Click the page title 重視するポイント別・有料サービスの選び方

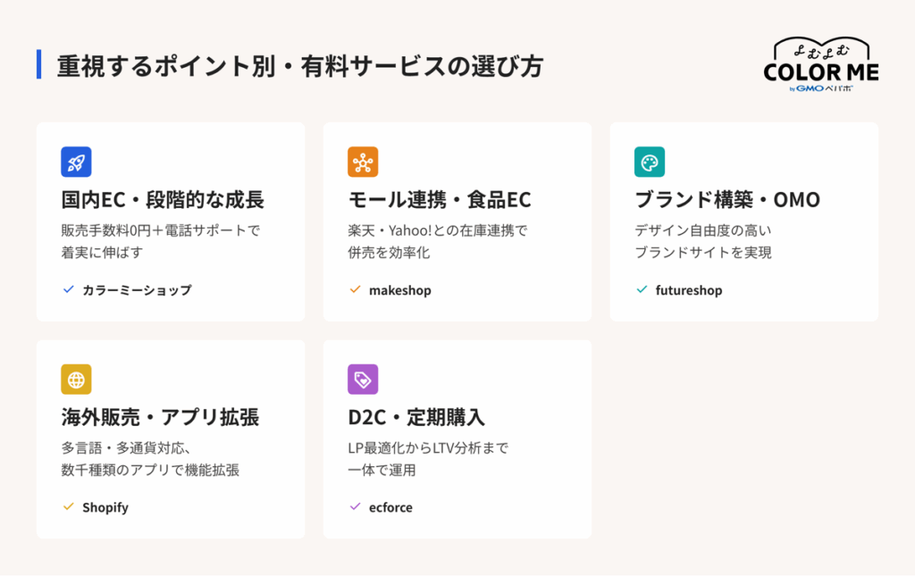tap(300, 66)
